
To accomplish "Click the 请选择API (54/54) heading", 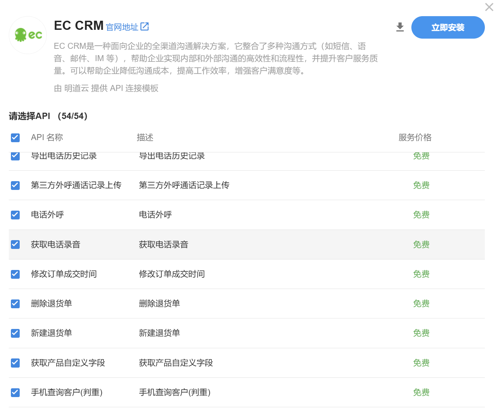I will tap(48, 116).
